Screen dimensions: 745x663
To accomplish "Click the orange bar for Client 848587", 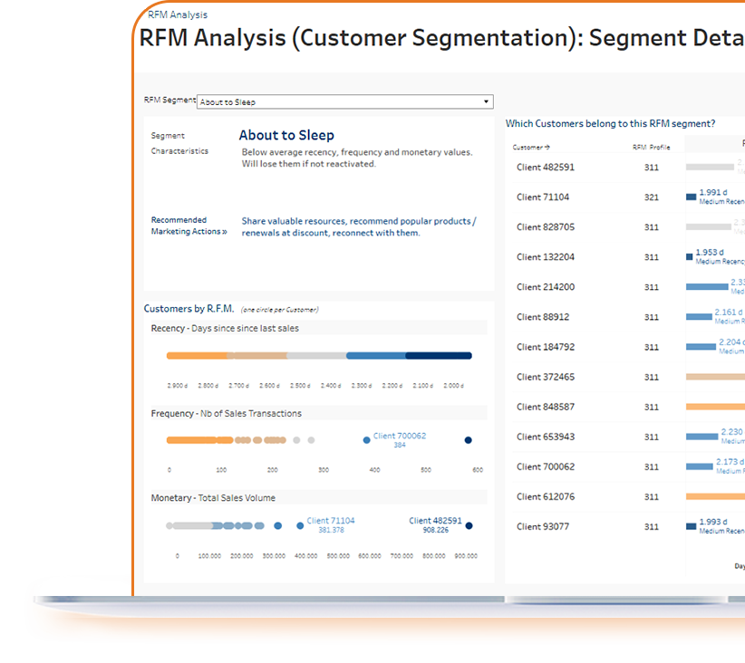I will (x=714, y=407).
